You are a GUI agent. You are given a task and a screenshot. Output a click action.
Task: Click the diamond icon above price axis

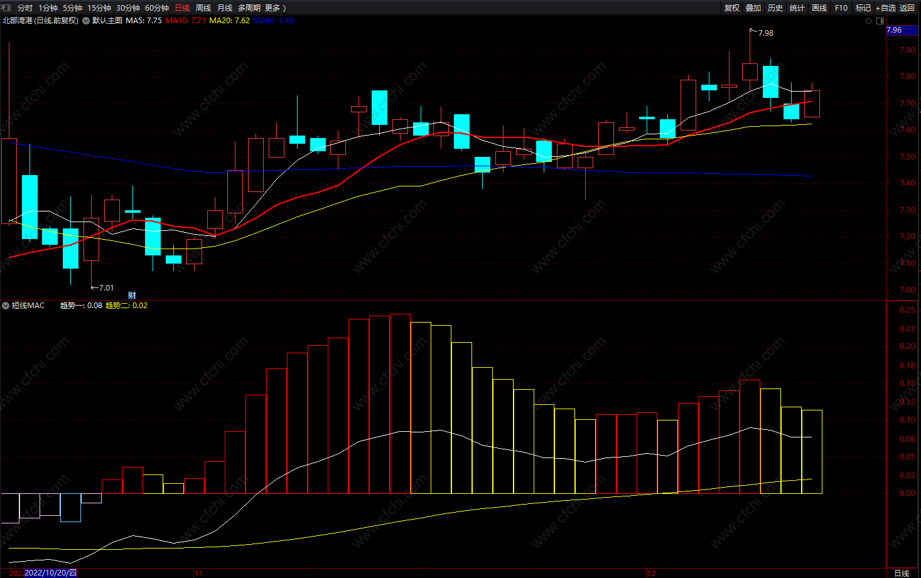(x=869, y=21)
